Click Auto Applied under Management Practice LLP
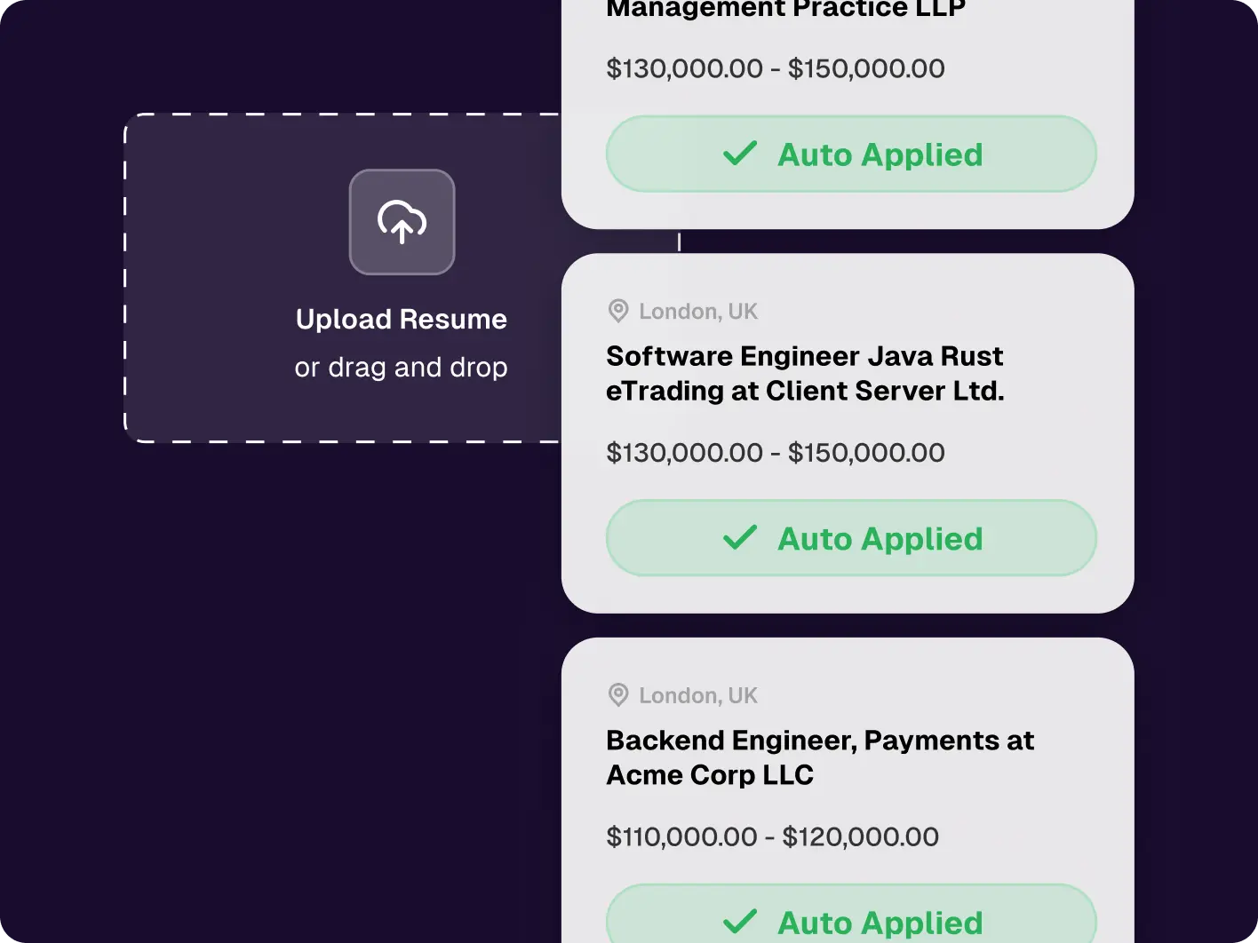Screen dimensions: 1258x943 click(851, 155)
